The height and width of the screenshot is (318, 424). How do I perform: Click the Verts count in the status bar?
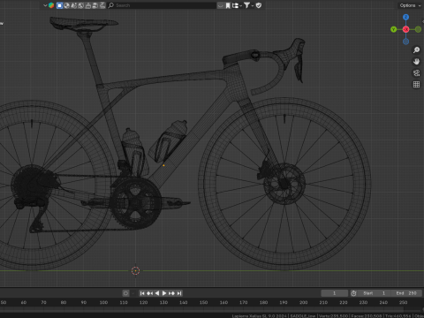333,316
